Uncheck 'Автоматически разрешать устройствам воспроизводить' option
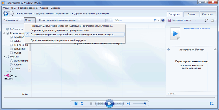The width and height of the screenshot is (219, 110). pos(73,35)
